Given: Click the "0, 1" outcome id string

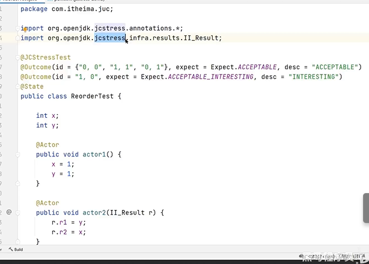Looking at the screenshot, I should point(153,67).
